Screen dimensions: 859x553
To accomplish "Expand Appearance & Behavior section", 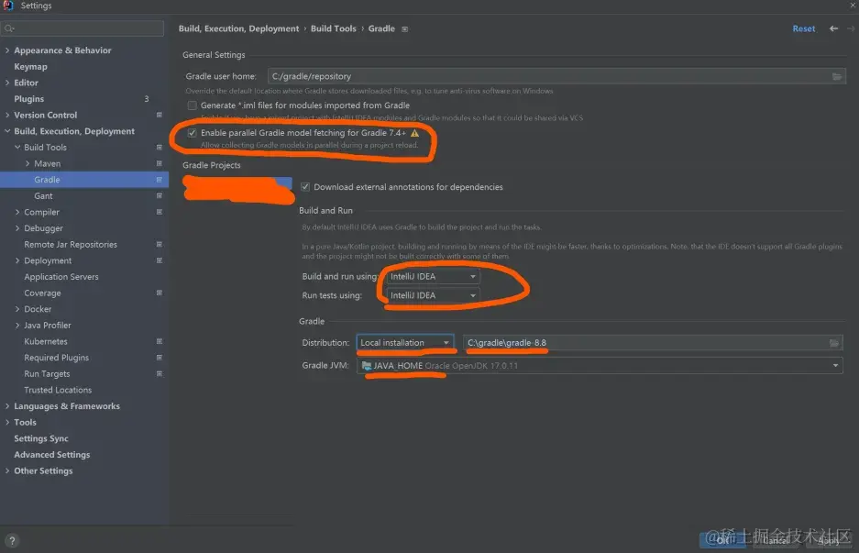I will pyautogui.click(x=7, y=50).
